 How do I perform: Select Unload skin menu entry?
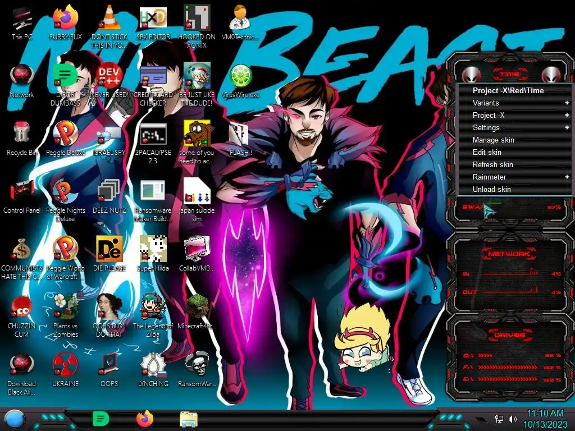[x=515, y=190]
